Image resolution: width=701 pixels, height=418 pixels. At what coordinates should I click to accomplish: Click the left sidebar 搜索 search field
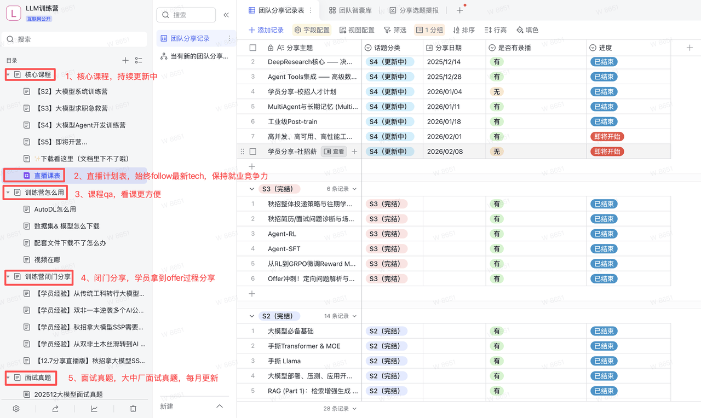74,39
